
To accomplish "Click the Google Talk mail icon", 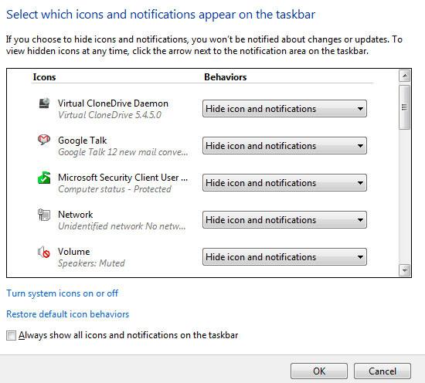I will click(43, 140).
